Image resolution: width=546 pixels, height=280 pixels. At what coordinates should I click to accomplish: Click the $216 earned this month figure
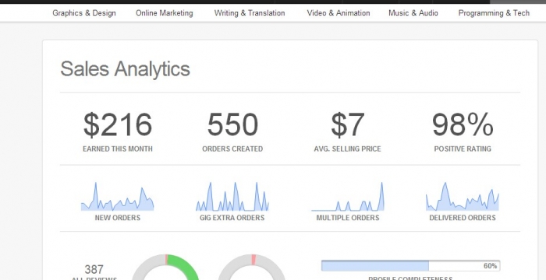[x=118, y=124]
